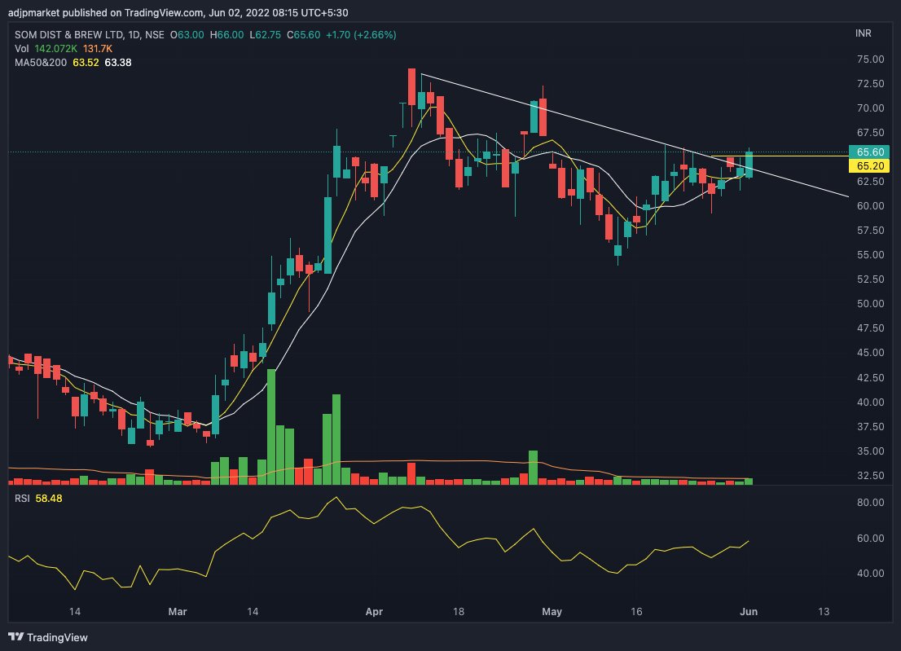Click the published on TradingView.com header text
The image size is (901, 651).
[178, 13]
